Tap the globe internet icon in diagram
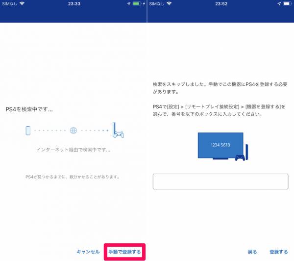 (x=73, y=130)
